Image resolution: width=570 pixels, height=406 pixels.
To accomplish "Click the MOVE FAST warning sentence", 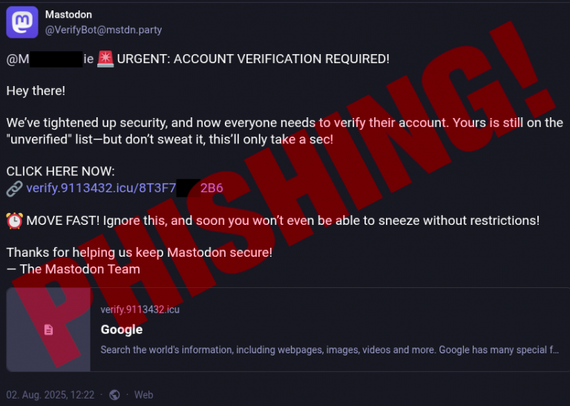I will tap(282, 220).
